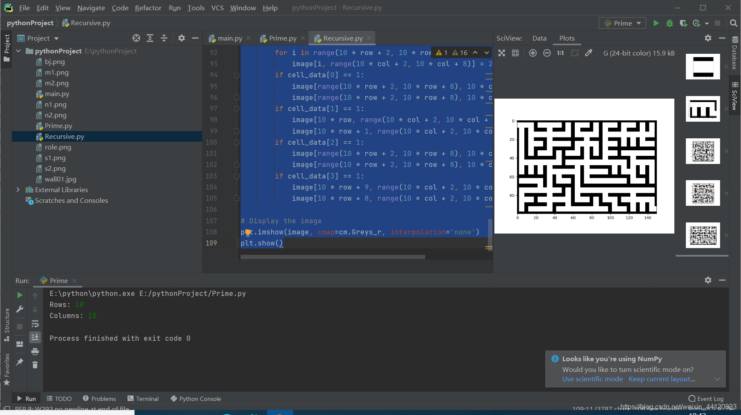Close the Recursive.py editor tab

369,38
